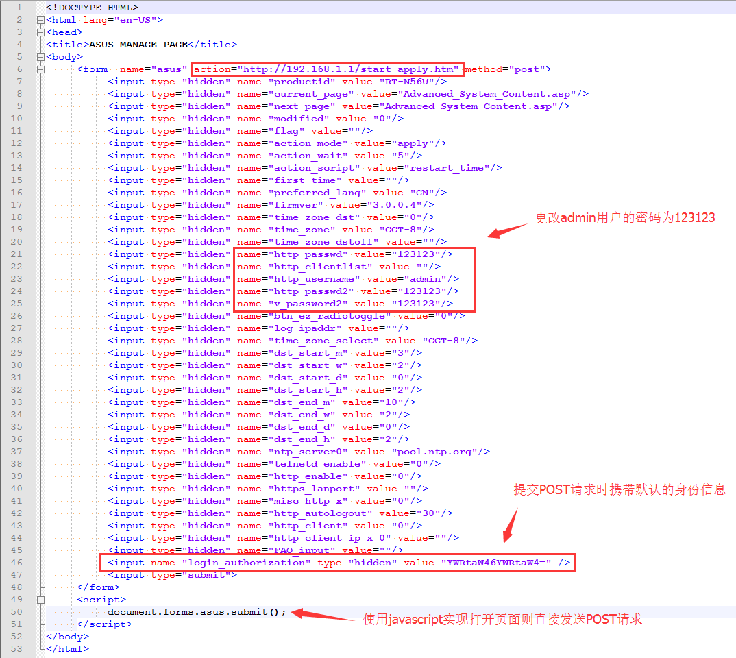
Task: Click the input type="submit" line
Action: pyautogui.click(x=172, y=575)
